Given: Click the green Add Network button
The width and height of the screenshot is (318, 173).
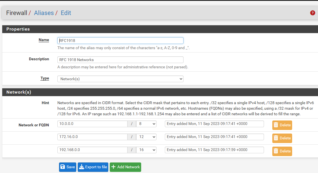Looking at the screenshot, I should (125, 167).
